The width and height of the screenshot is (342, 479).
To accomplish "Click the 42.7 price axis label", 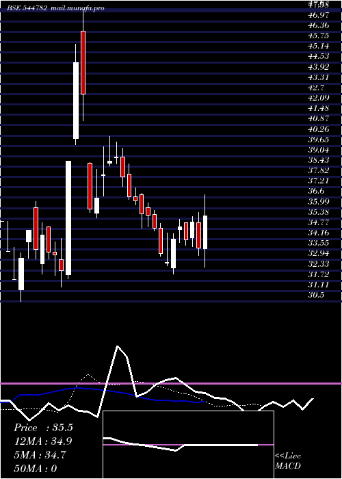I will pyautogui.click(x=316, y=88).
